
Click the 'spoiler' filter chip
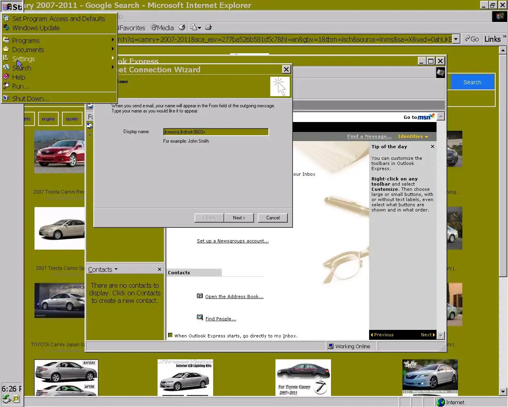(72, 119)
